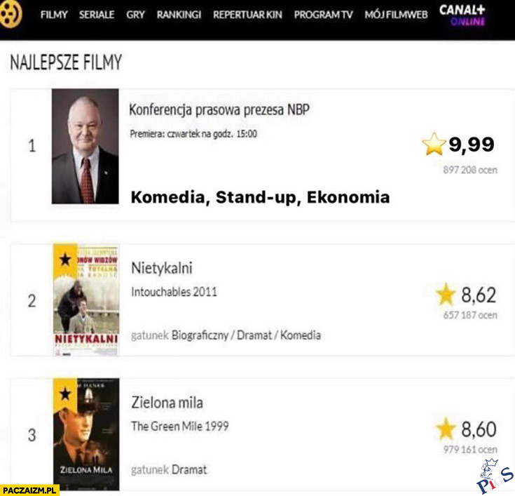Open the Filmy menu
The image size is (515, 496).
click(x=54, y=15)
